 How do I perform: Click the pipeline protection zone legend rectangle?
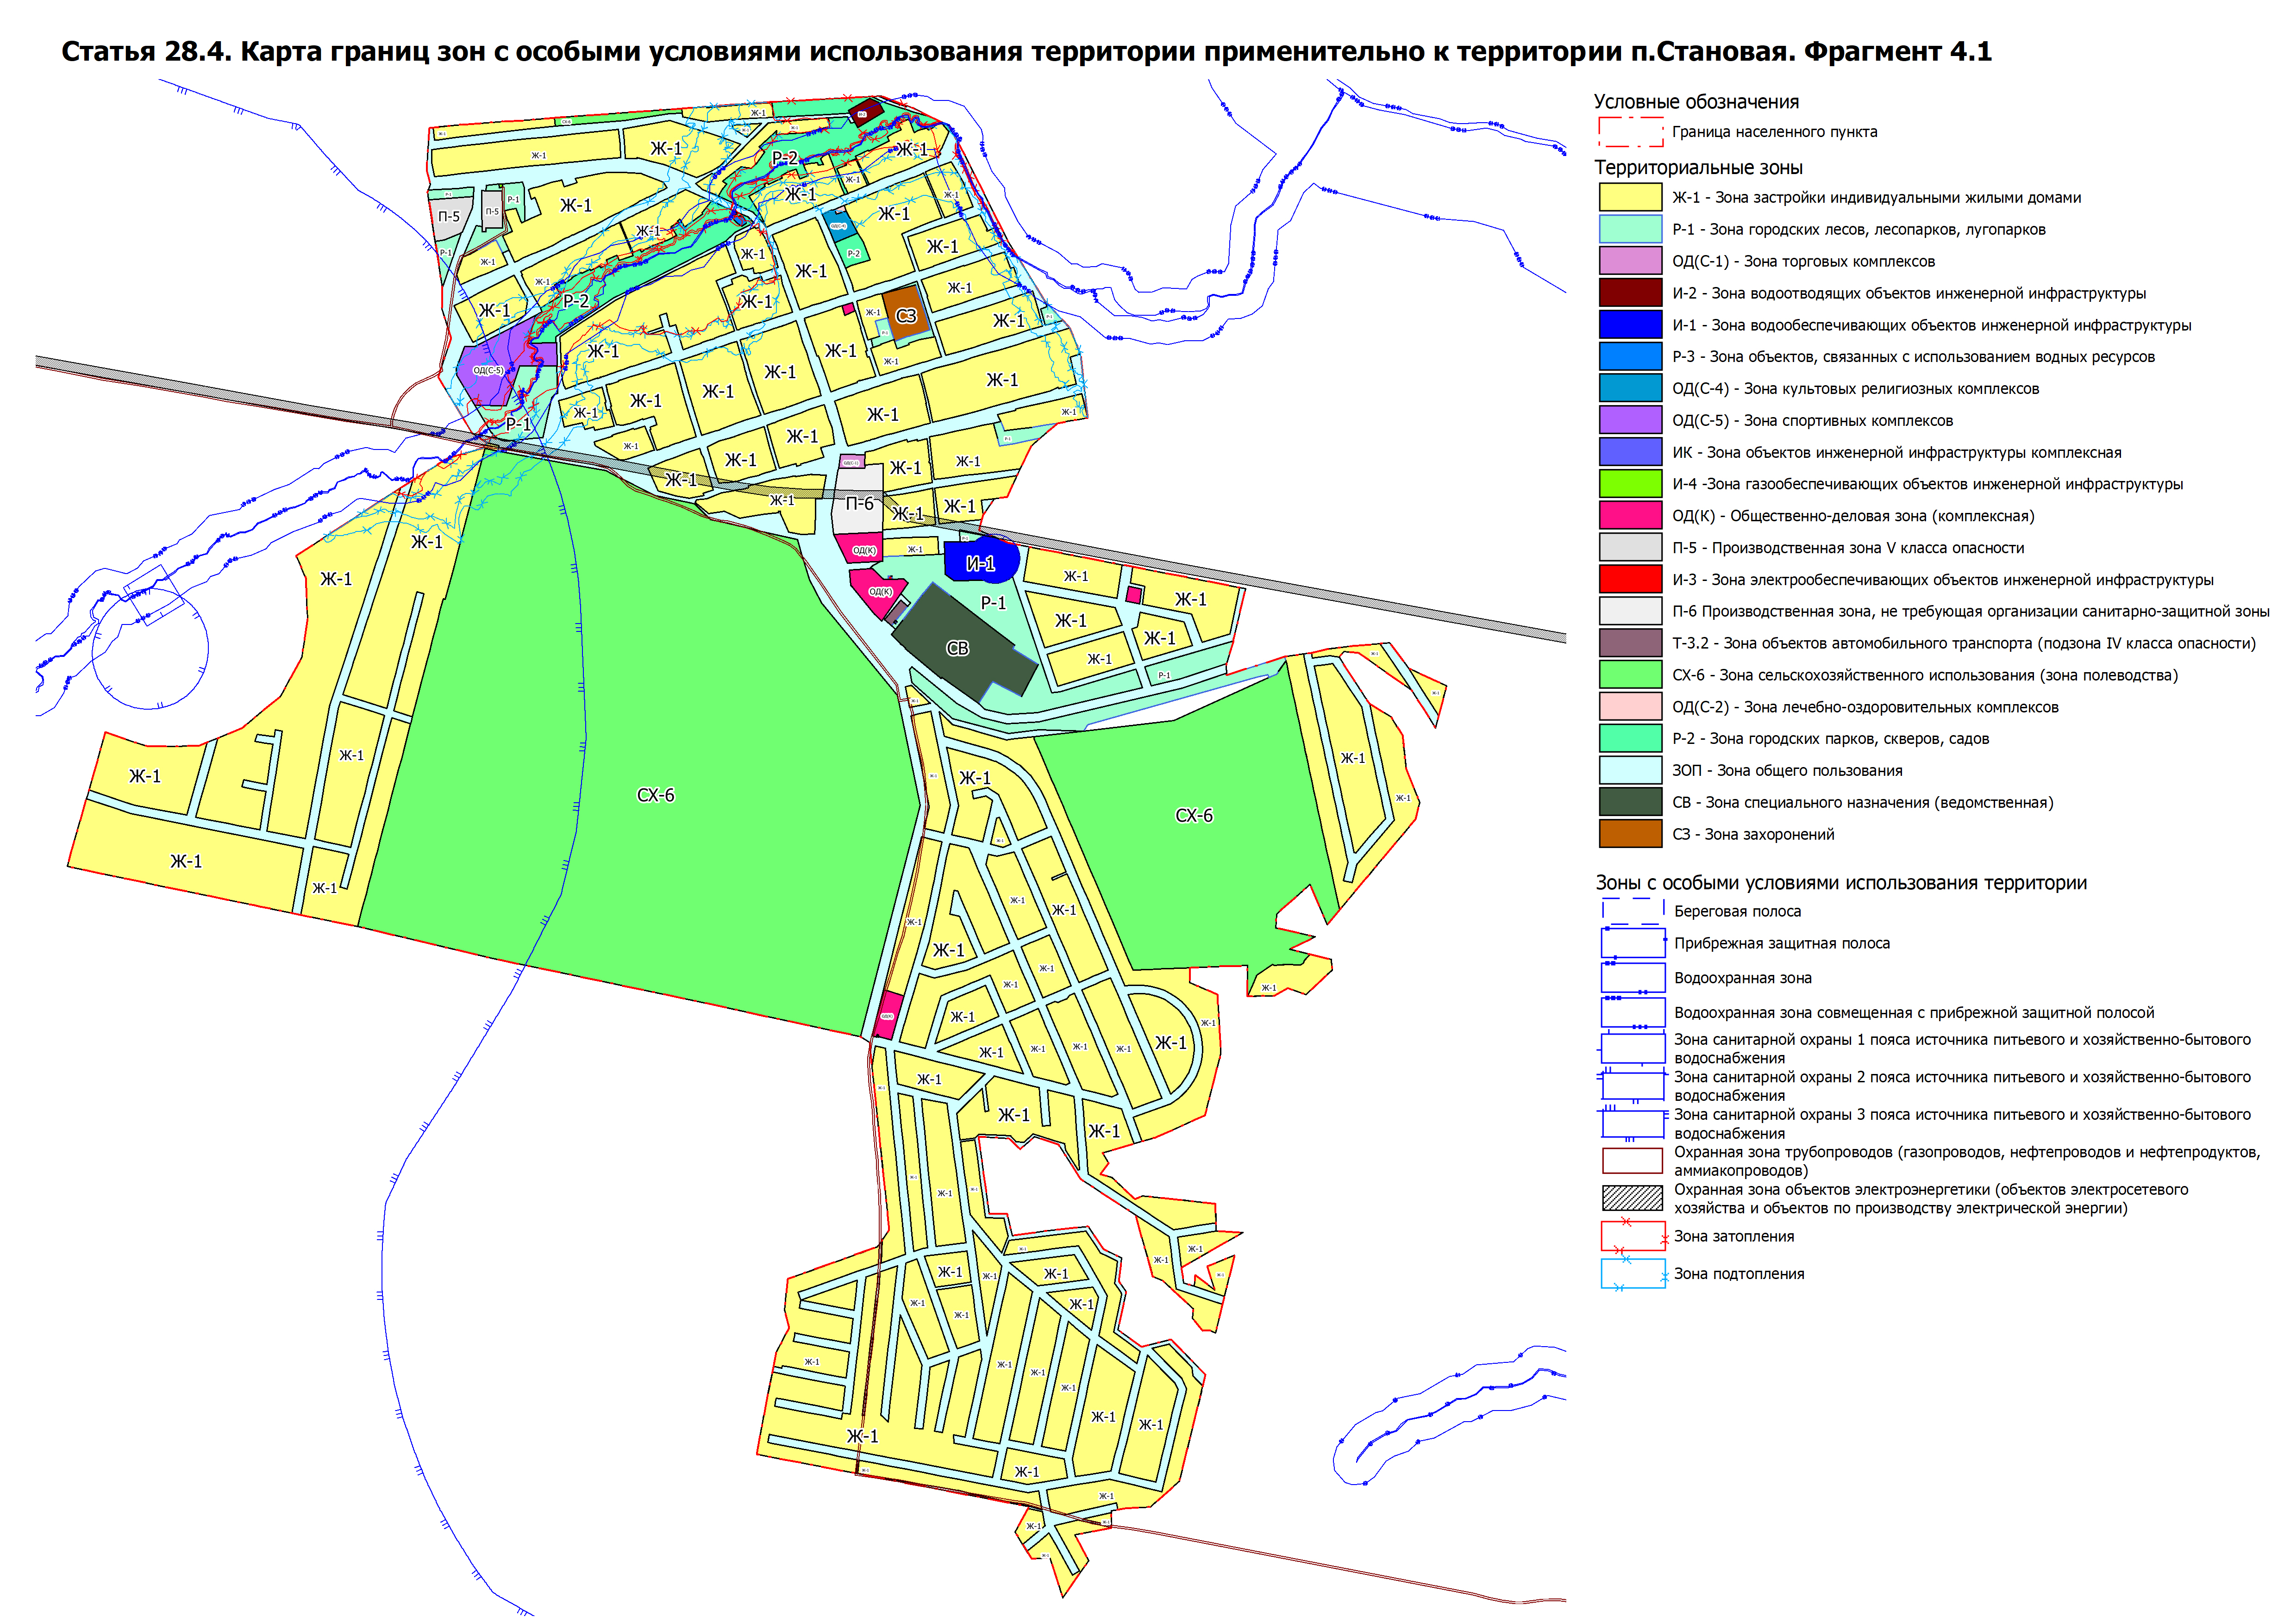[x=1632, y=1160]
